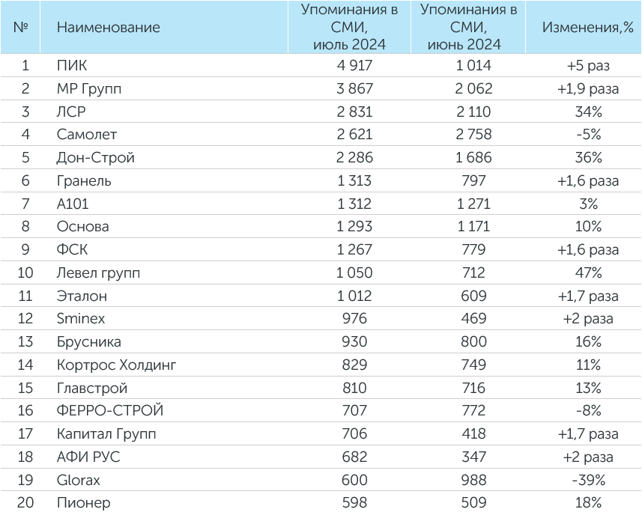Click the № column header
This screenshot has width=642, height=521.
[x=20, y=28]
